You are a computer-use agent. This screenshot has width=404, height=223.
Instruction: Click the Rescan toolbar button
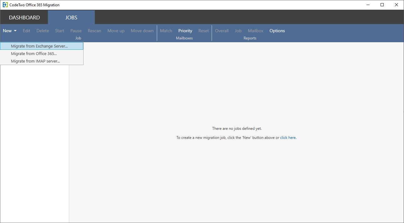[x=95, y=31]
